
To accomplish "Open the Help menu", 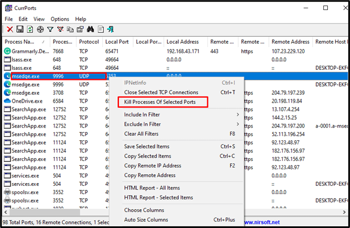I will 81,19.
